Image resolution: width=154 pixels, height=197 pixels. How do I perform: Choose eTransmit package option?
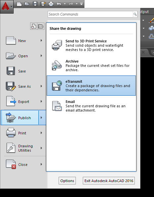[x=91, y=86]
